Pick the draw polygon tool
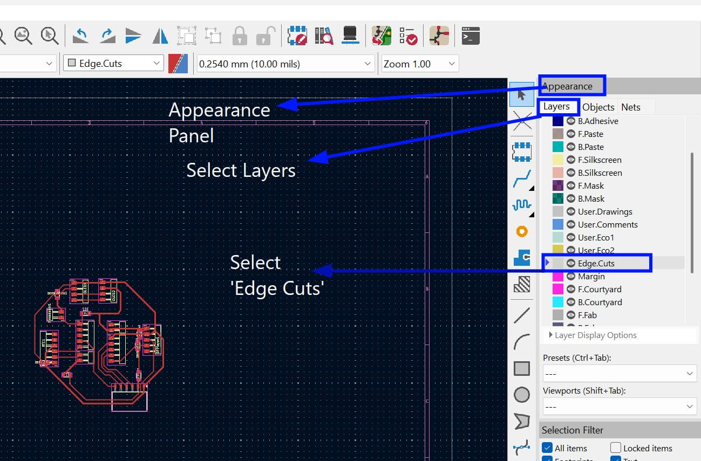701x461 pixels. point(522,422)
